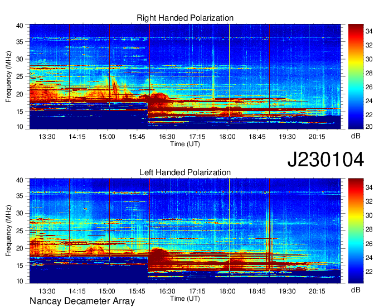Click the 40 MHz tick on Left Handed plot
Screen dimensions: 379x308
[20, 180]
